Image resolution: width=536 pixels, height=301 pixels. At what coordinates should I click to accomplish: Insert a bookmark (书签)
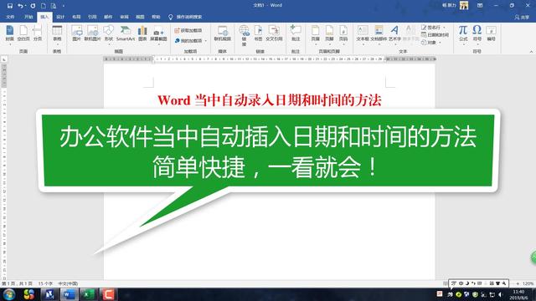(258, 33)
